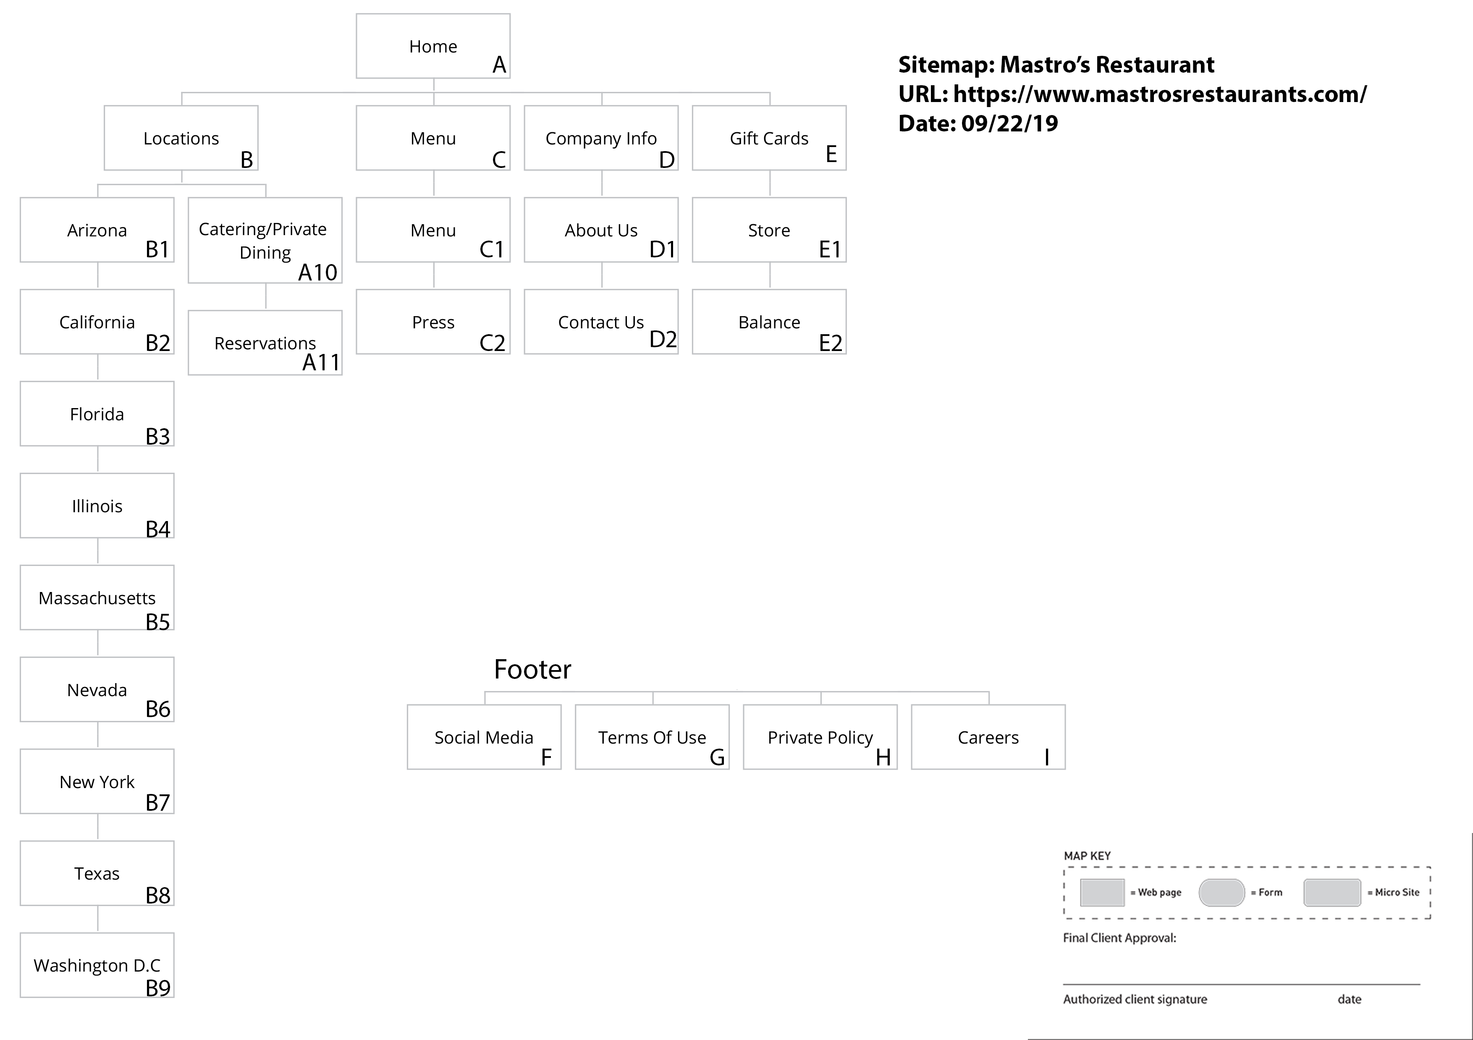Click the Balance box E2
Screen dimensions: 1473x1040
pos(769,322)
